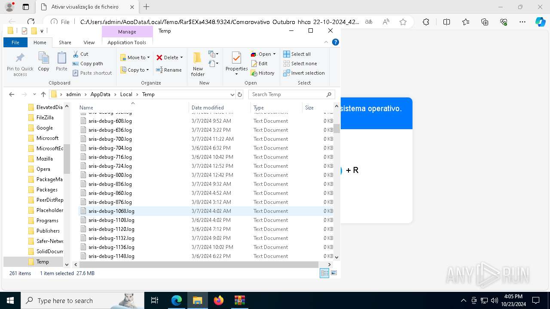Refresh the Temp folder view
Screen dimensions: 550x309
coord(240,94)
